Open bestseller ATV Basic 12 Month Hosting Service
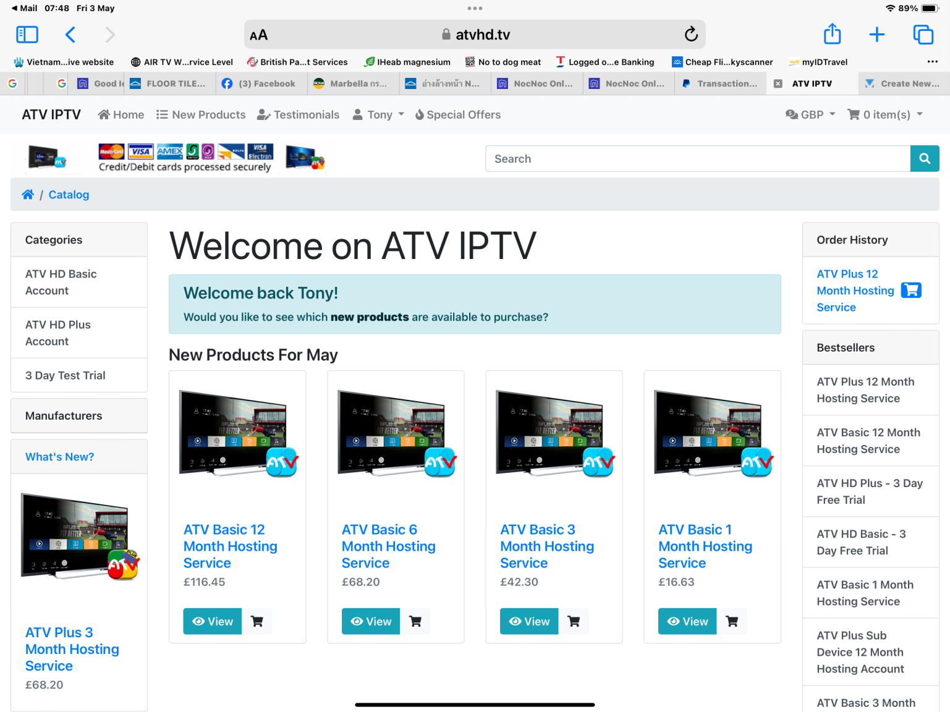 pyautogui.click(x=870, y=441)
